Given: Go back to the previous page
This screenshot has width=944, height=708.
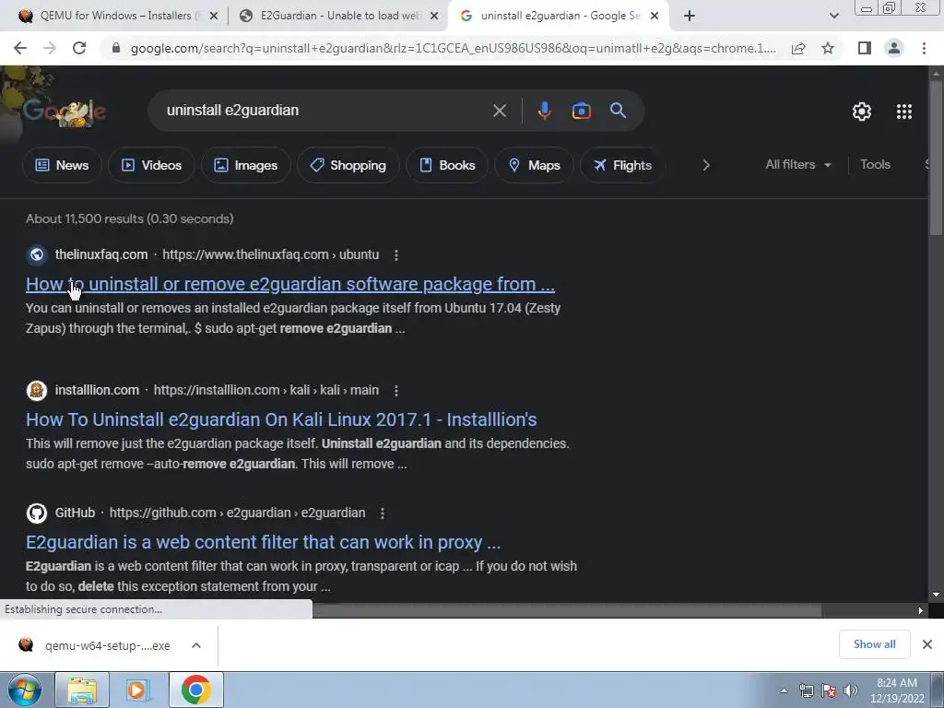Looking at the screenshot, I should [20, 48].
